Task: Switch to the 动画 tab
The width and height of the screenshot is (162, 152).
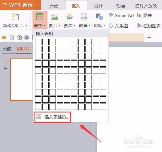Action: coord(121,6)
